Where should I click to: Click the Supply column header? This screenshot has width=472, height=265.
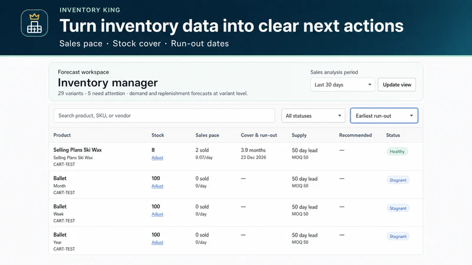click(x=299, y=135)
